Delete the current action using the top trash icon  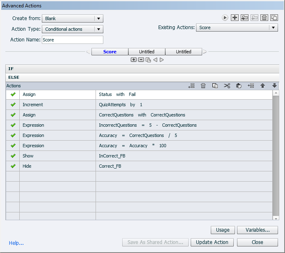point(264,18)
